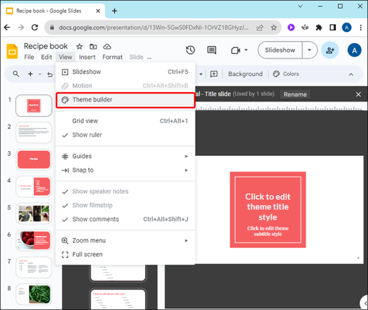Open the overflow menu ellipsis

click(149, 57)
